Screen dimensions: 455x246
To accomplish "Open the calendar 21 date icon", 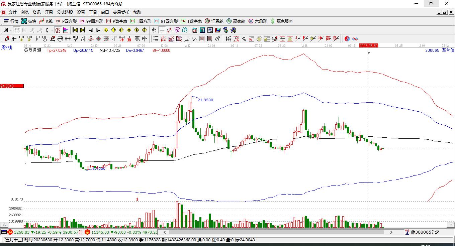I will pyautogui.click(x=195, y=30).
